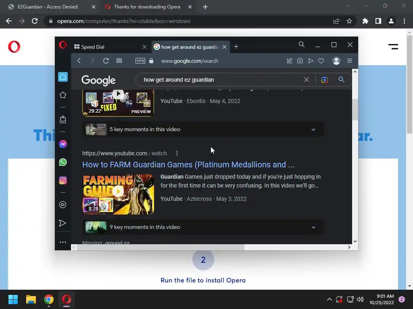Open File Explorer from taskbar
The height and width of the screenshot is (309, 413).
[x=31, y=299]
